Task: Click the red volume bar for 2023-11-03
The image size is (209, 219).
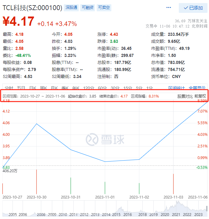Action: pos(173,184)
